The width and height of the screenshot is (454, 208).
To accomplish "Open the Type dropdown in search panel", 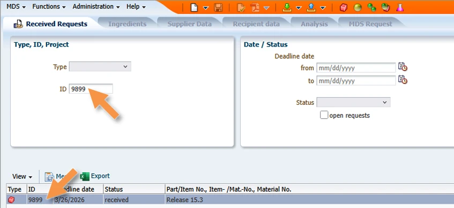I will [100, 66].
